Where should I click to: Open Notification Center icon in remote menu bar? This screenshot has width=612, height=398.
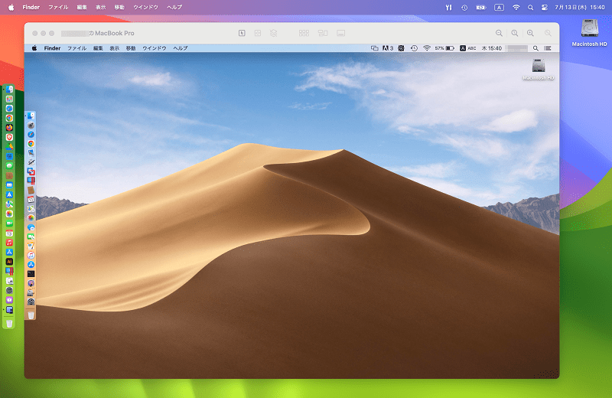pos(548,48)
